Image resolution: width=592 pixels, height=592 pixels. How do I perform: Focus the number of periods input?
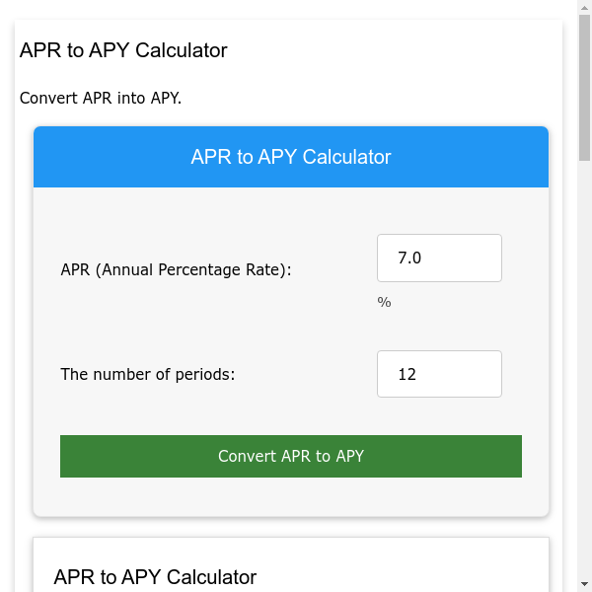coord(439,374)
